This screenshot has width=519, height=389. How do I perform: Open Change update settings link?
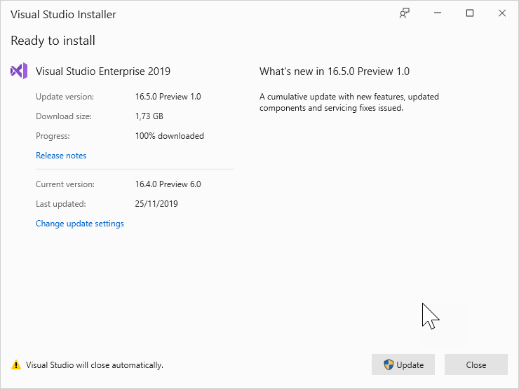[x=80, y=224]
